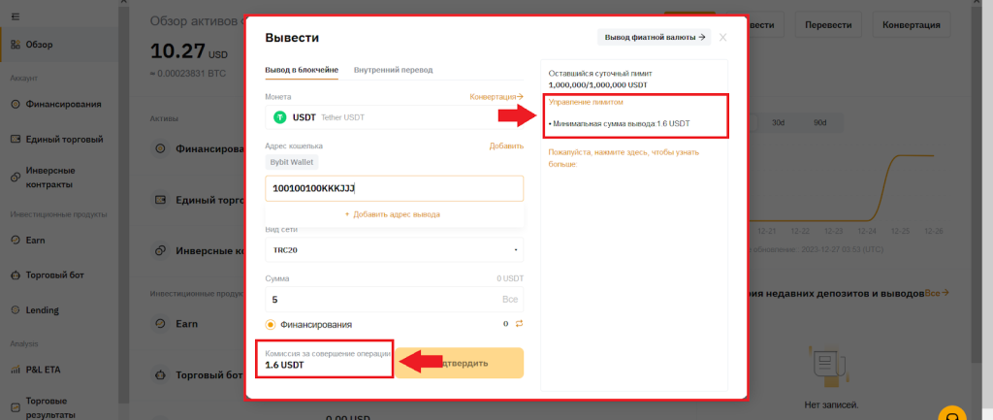The image size is (993, 420).
Task: Switch to Вывод в блокчейне tab
Action: coord(302,70)
